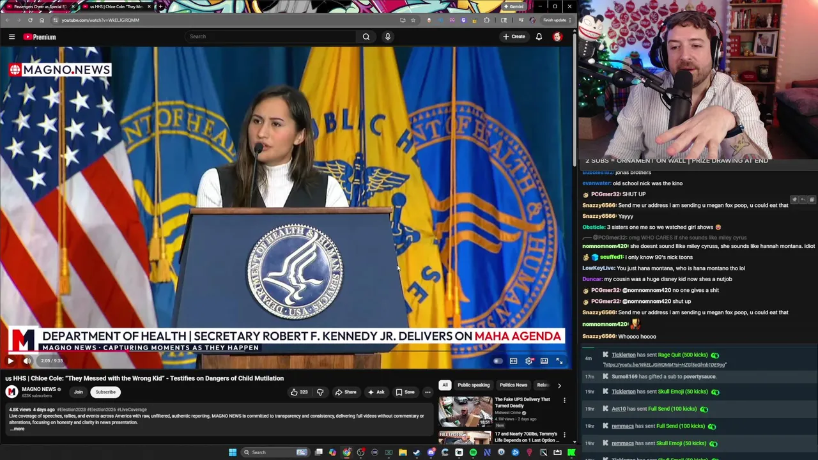Toggle closed captions in the player
Viewport: 818px width, 460px height.
point(513,361)
